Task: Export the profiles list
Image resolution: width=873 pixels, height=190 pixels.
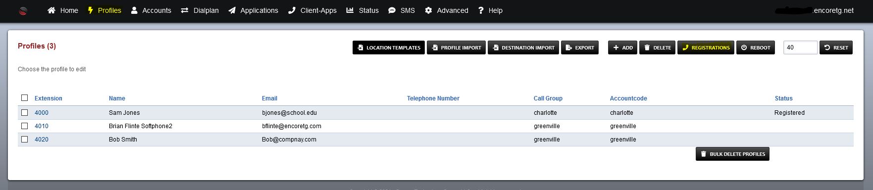Action: pyautogui.click(x=580, y=47)
